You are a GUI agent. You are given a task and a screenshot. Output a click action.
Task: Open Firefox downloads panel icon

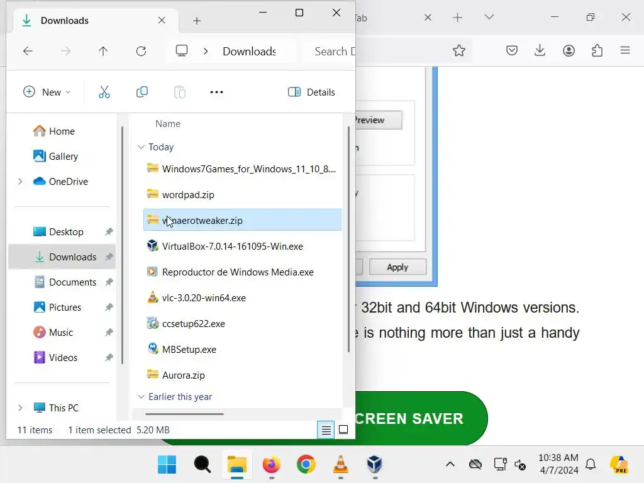[540, 50]
